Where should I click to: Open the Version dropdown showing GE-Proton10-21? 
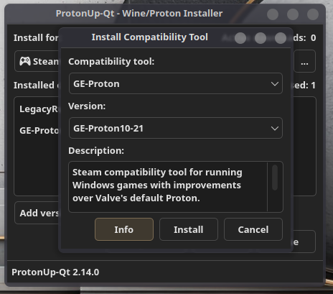coord(176,128)
